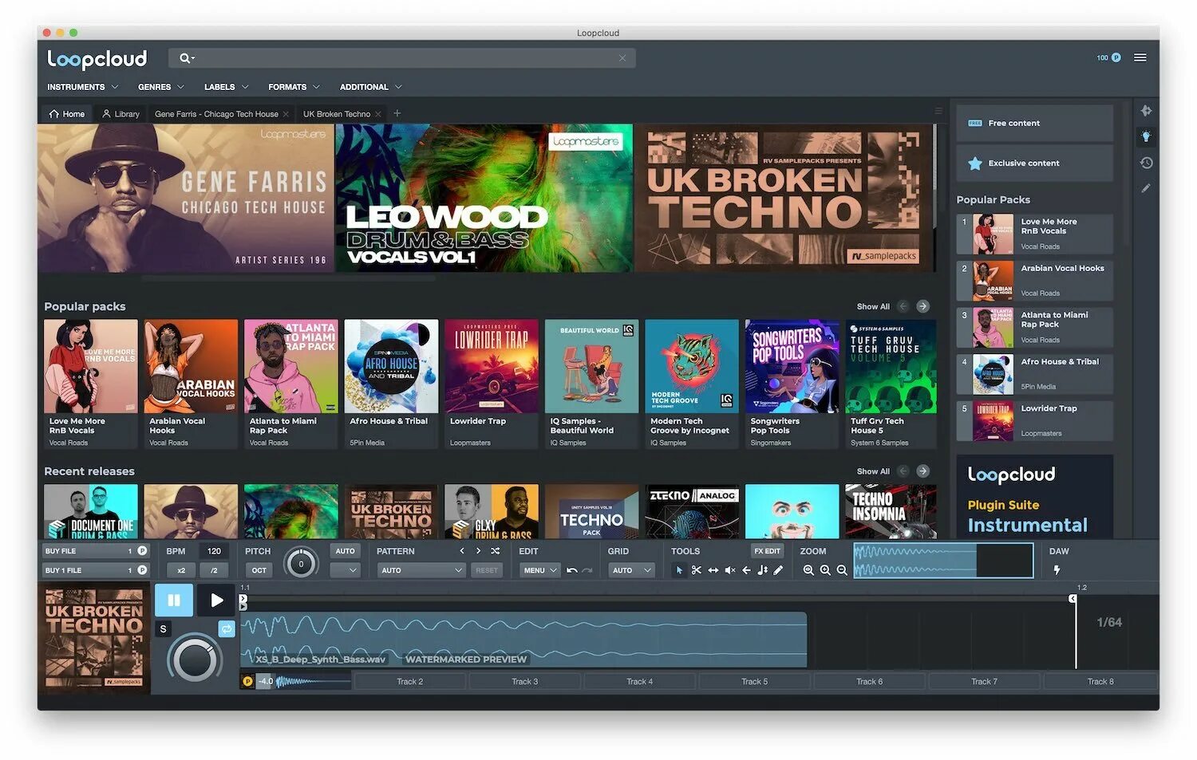Screen dimensions: 1197x760
Task: Click the undo arrow in Edit section
Action: [571, 570]
